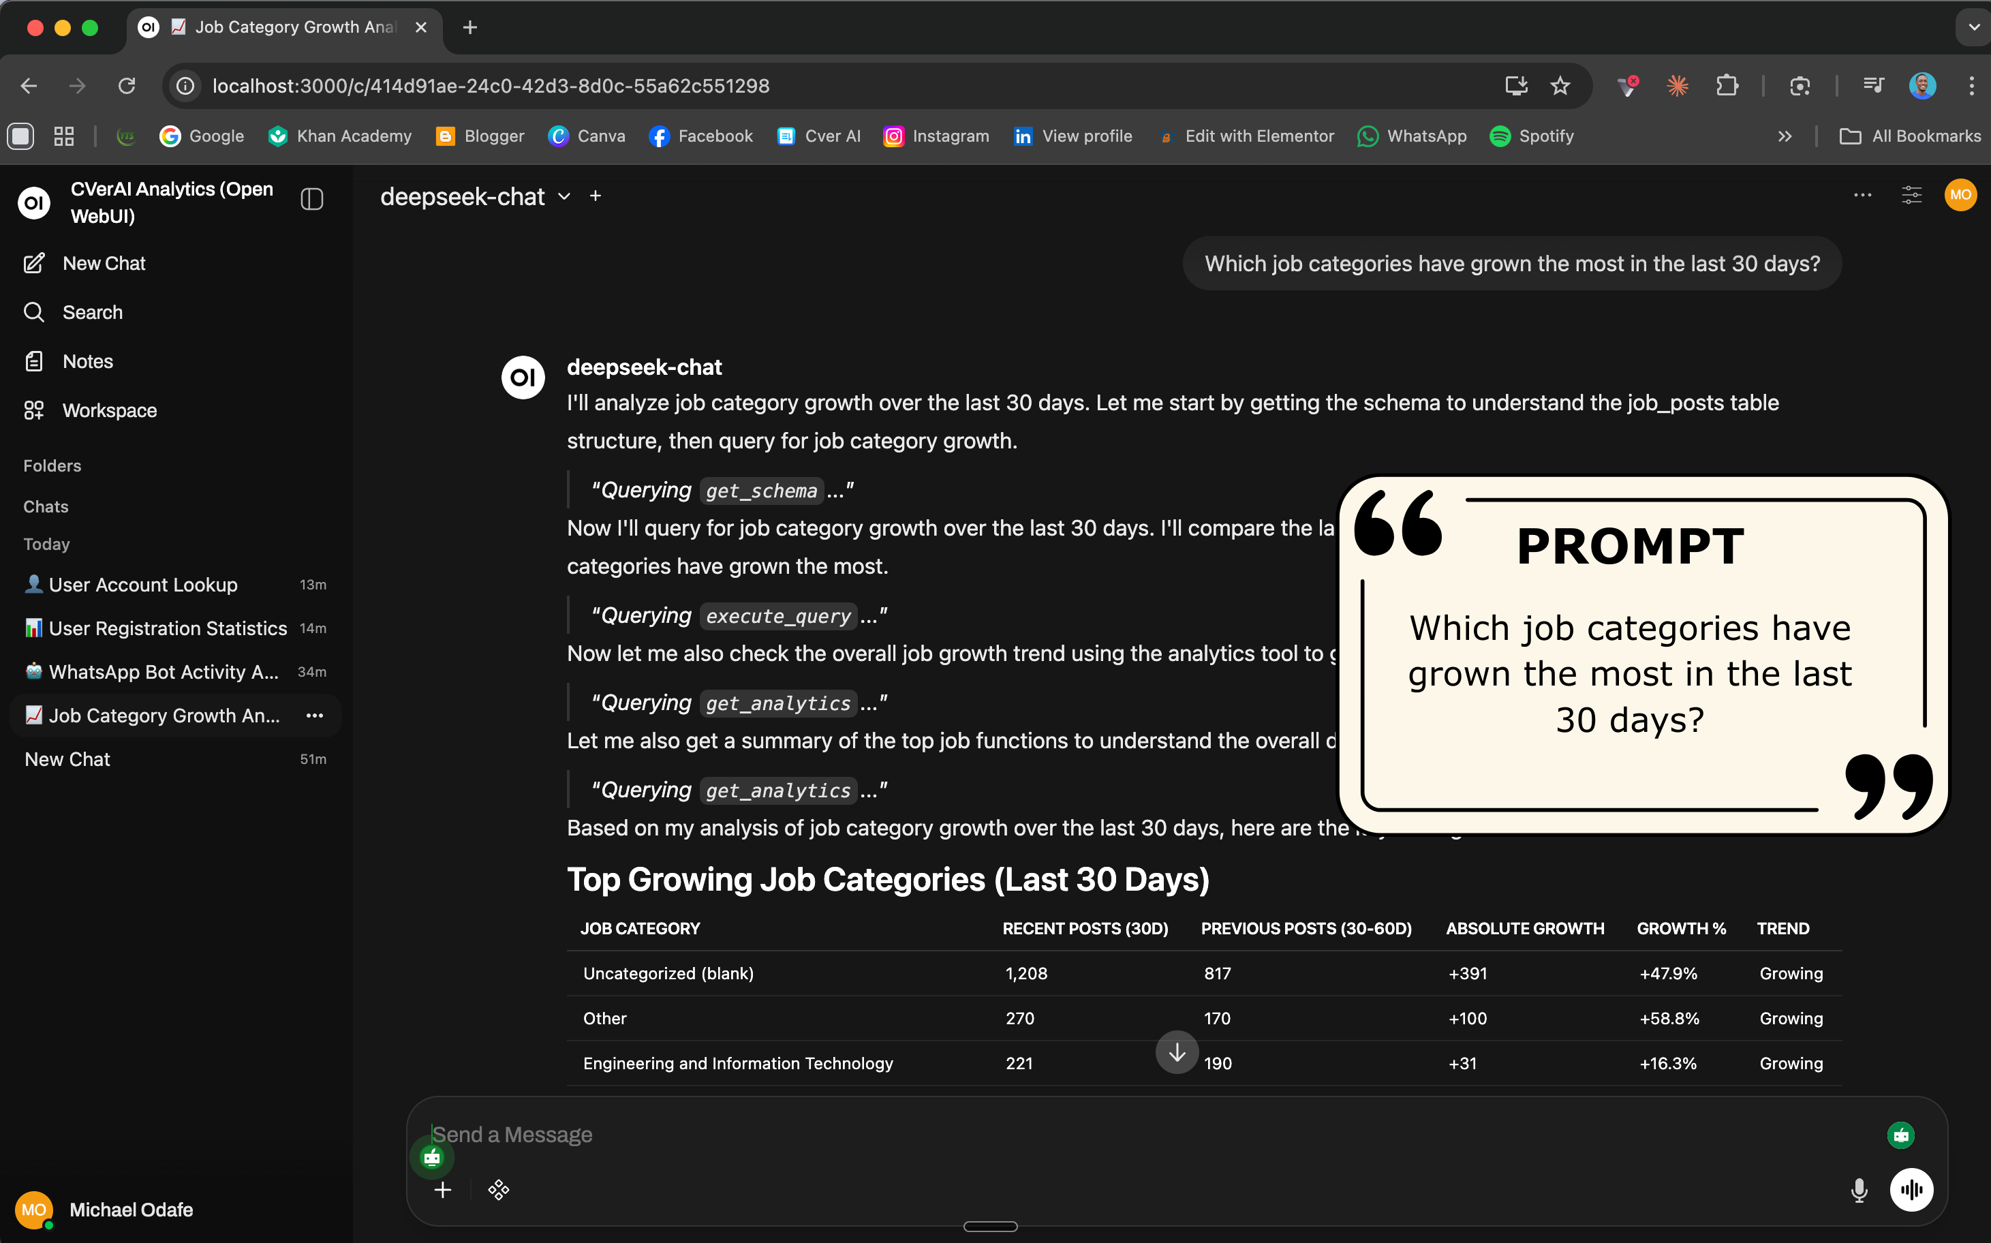1991x1243 pixels.
Task: Expand the Folders section
Action: pos(52,465)
